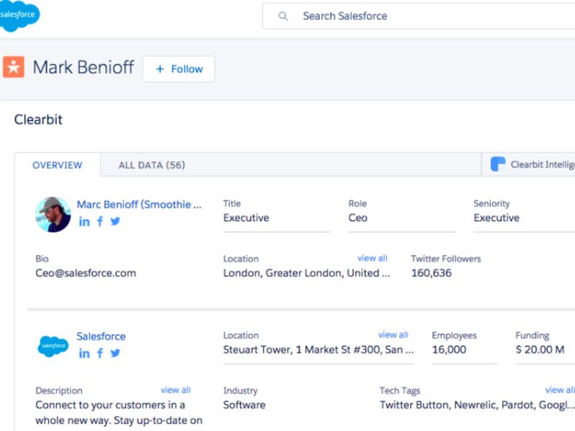Open the All Data (56) tab

tap(152, 165)
